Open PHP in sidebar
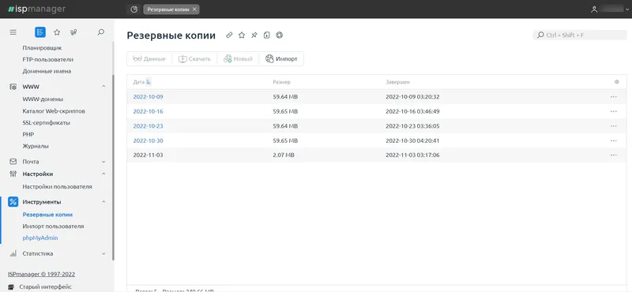 (28, 134)
